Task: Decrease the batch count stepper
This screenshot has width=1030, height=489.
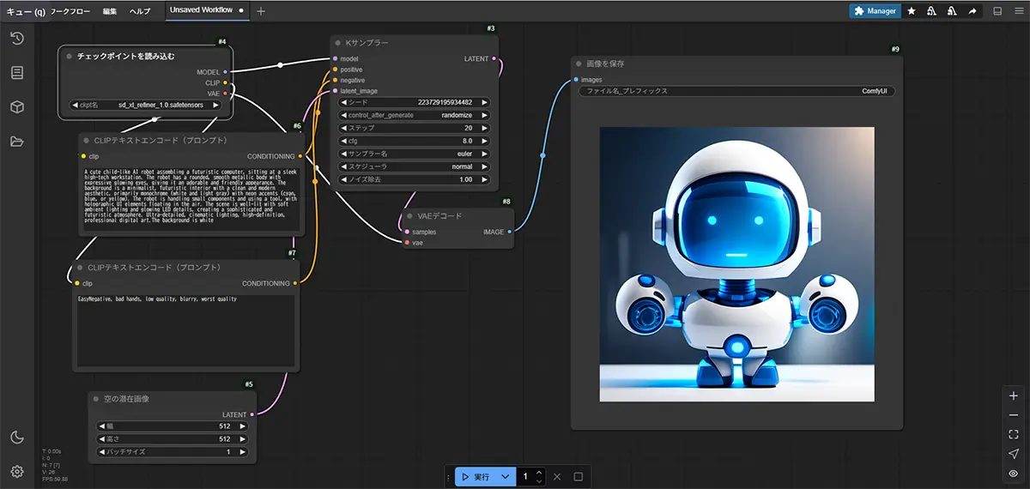Action: pyautogui.click(x=538, y=481)
